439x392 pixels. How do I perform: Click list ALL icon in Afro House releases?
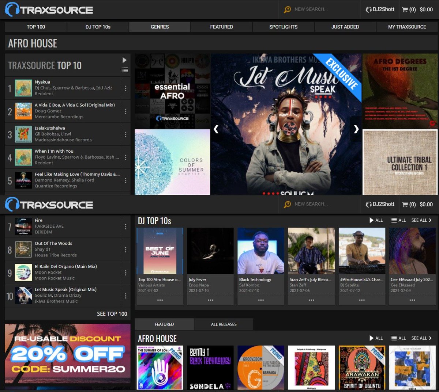[398, 338]
